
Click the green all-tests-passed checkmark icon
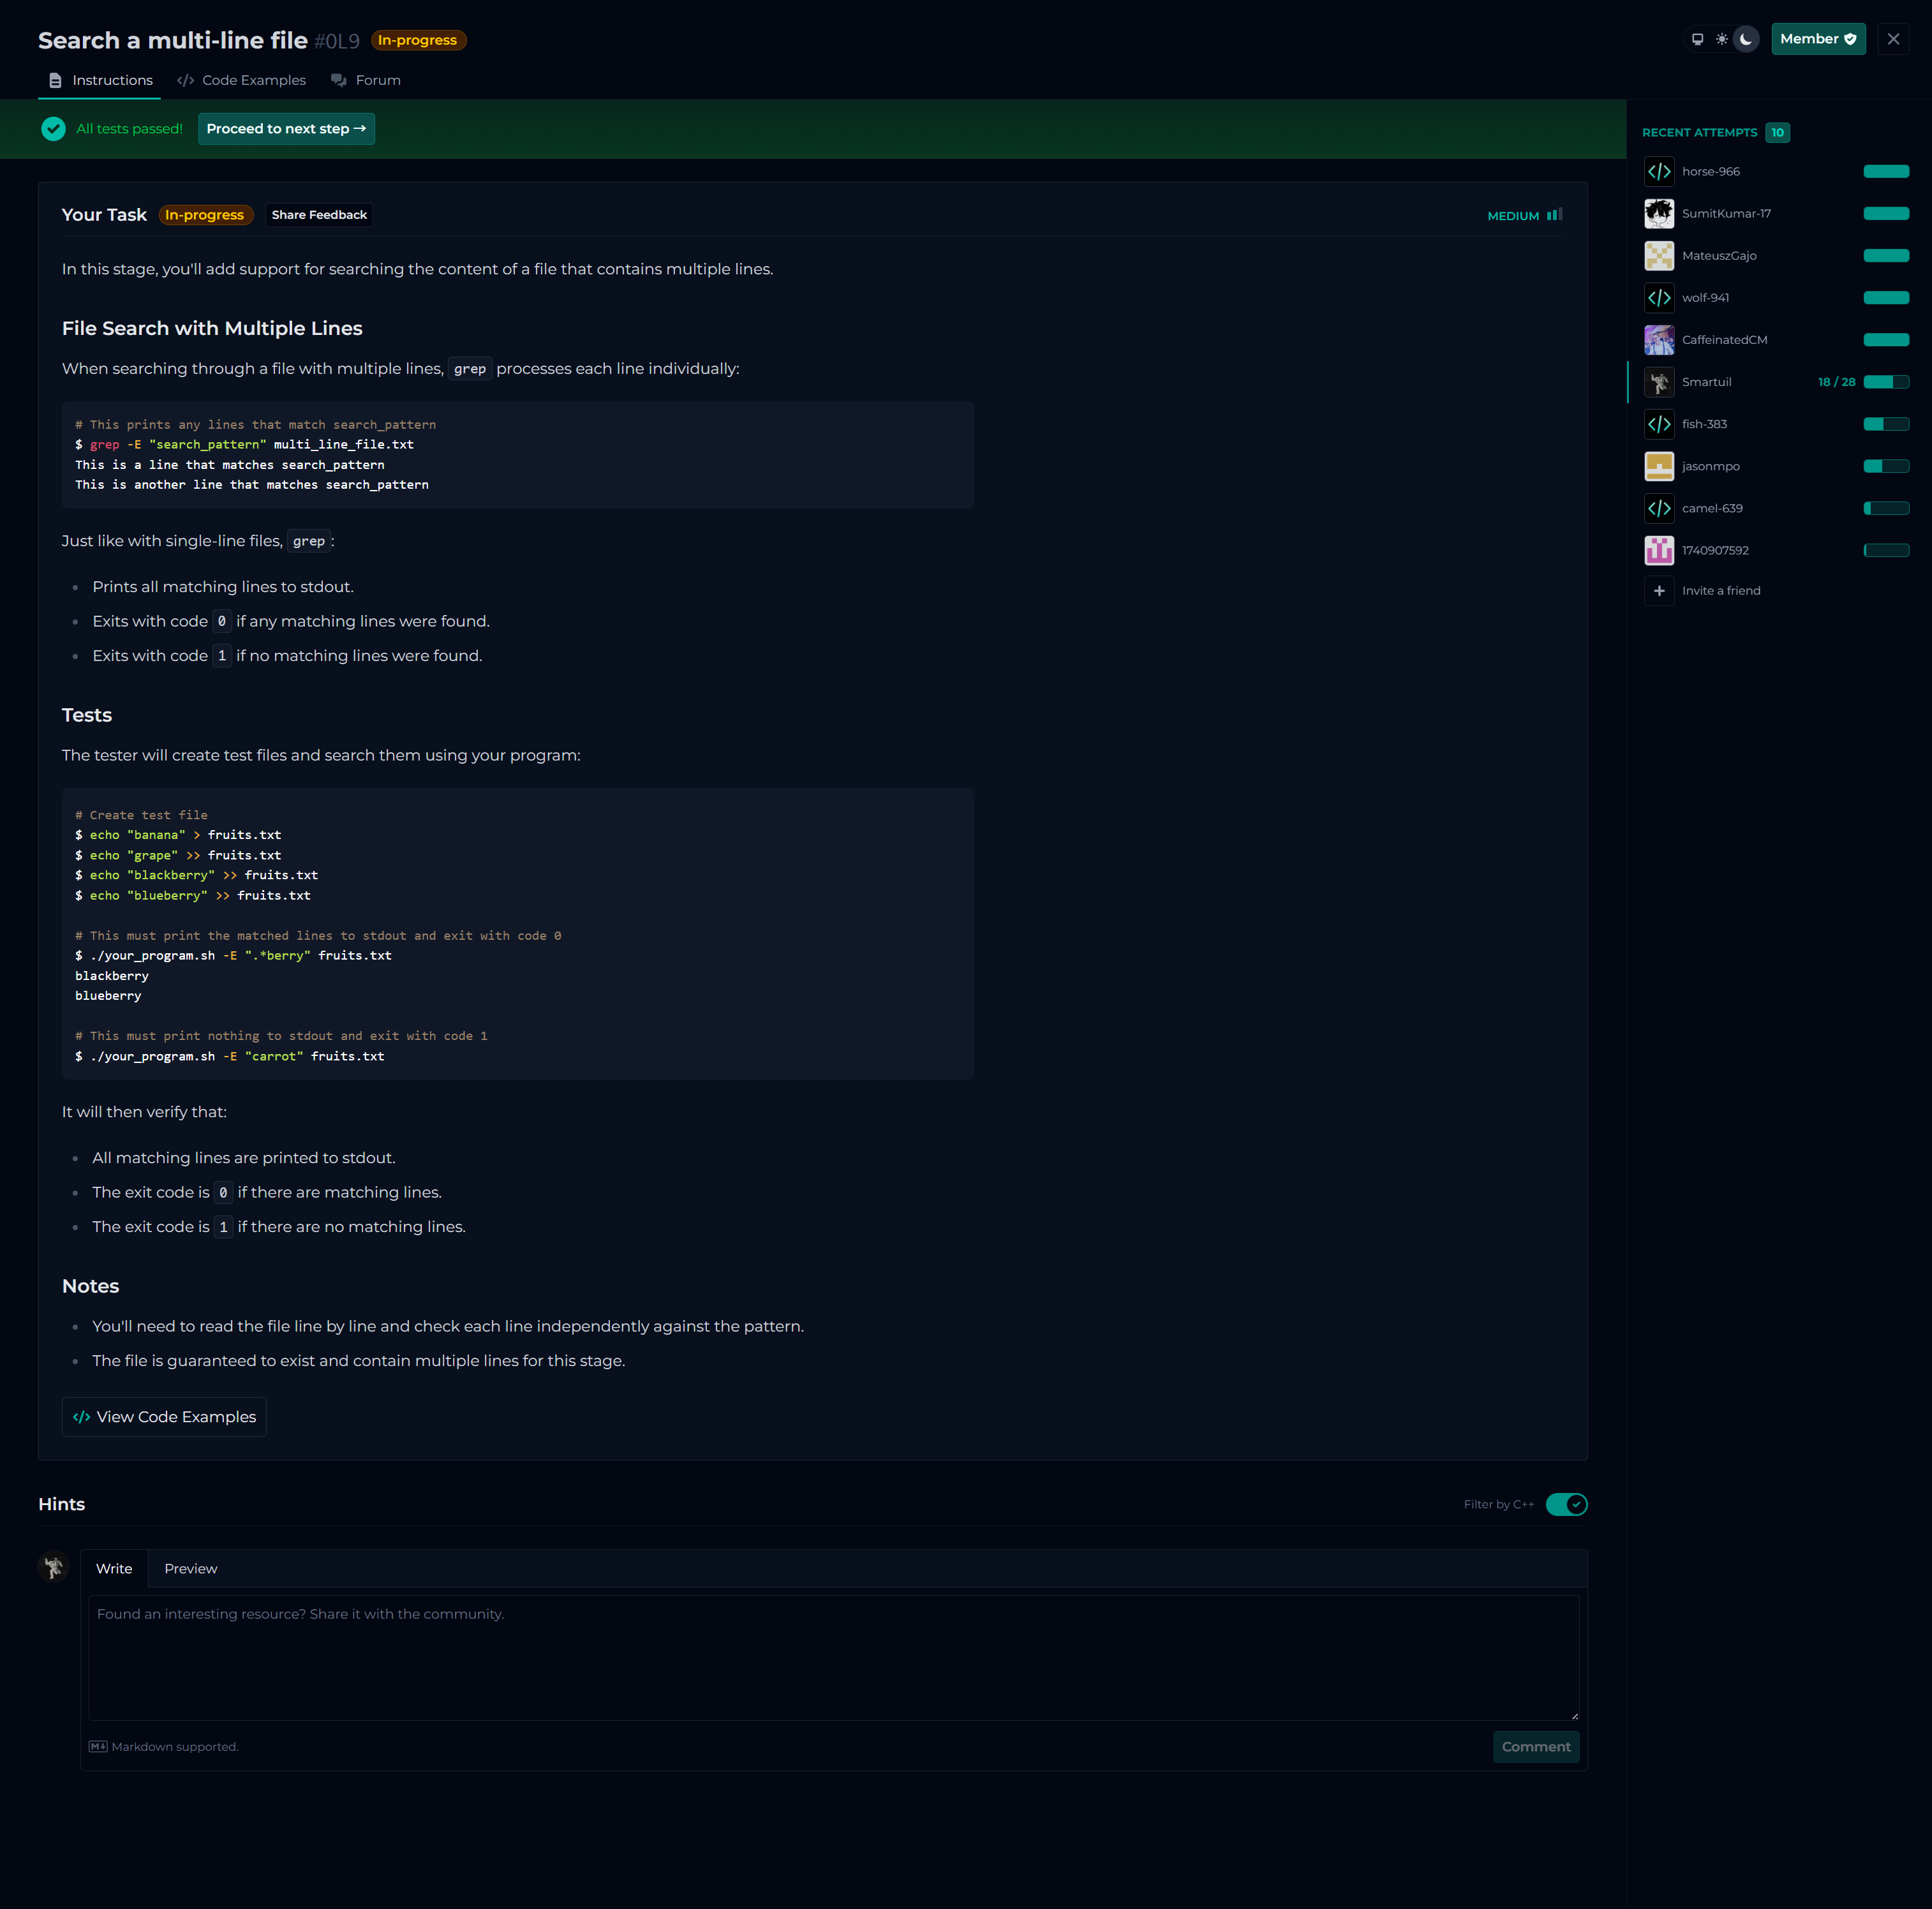tap(54, 129)
